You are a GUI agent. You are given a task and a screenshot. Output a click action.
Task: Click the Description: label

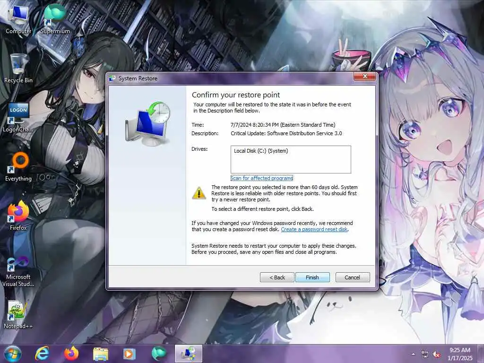[205, 133]
